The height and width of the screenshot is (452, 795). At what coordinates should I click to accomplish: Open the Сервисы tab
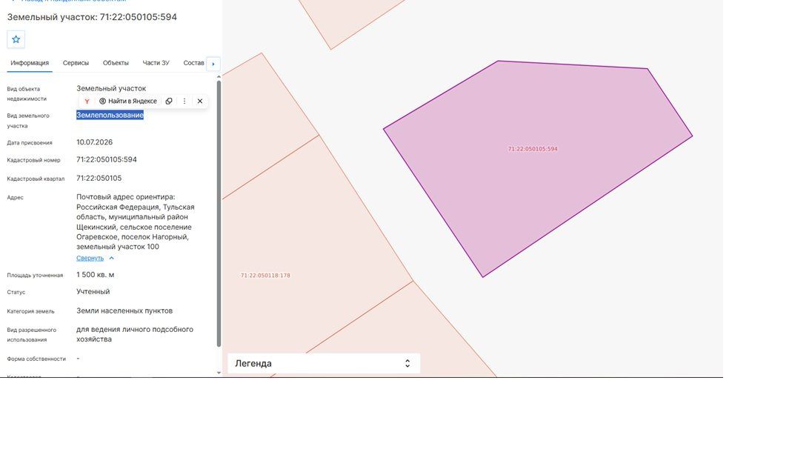point(76,63)
